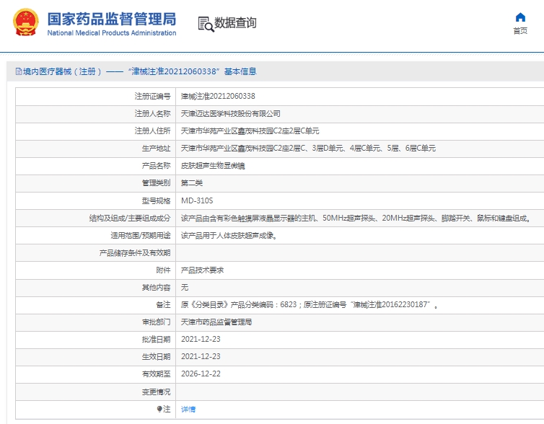Click the 适用范围/预期用途 label
The width and height of the screenshot is (544, 424).
click(x=141, y=235)
